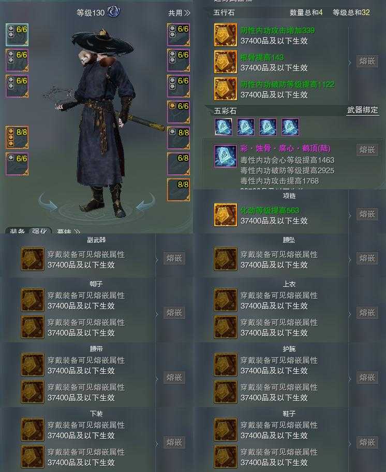Select the 阴性内功攻击增加339 stone icon
This screenshot has width=386, height=472.
[x=225, y=35]
